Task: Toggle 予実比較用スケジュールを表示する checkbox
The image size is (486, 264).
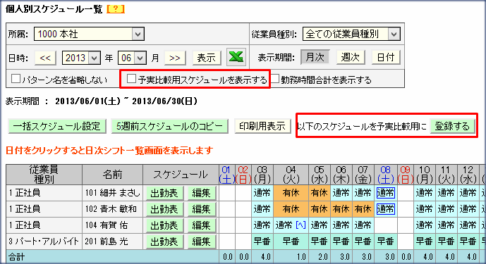Action: (131, 79)
